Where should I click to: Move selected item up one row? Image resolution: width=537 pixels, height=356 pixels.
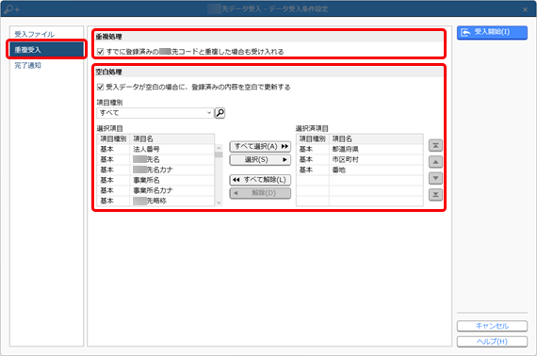click(435, 162)
